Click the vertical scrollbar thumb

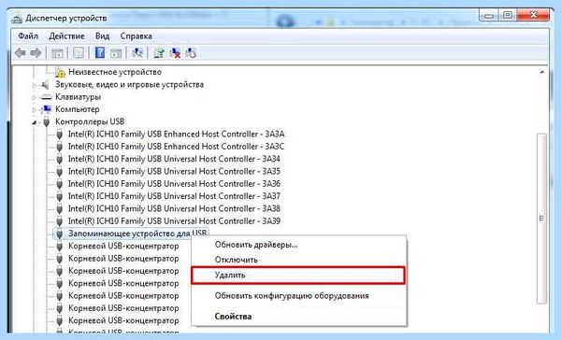click(x=542, y=218)
